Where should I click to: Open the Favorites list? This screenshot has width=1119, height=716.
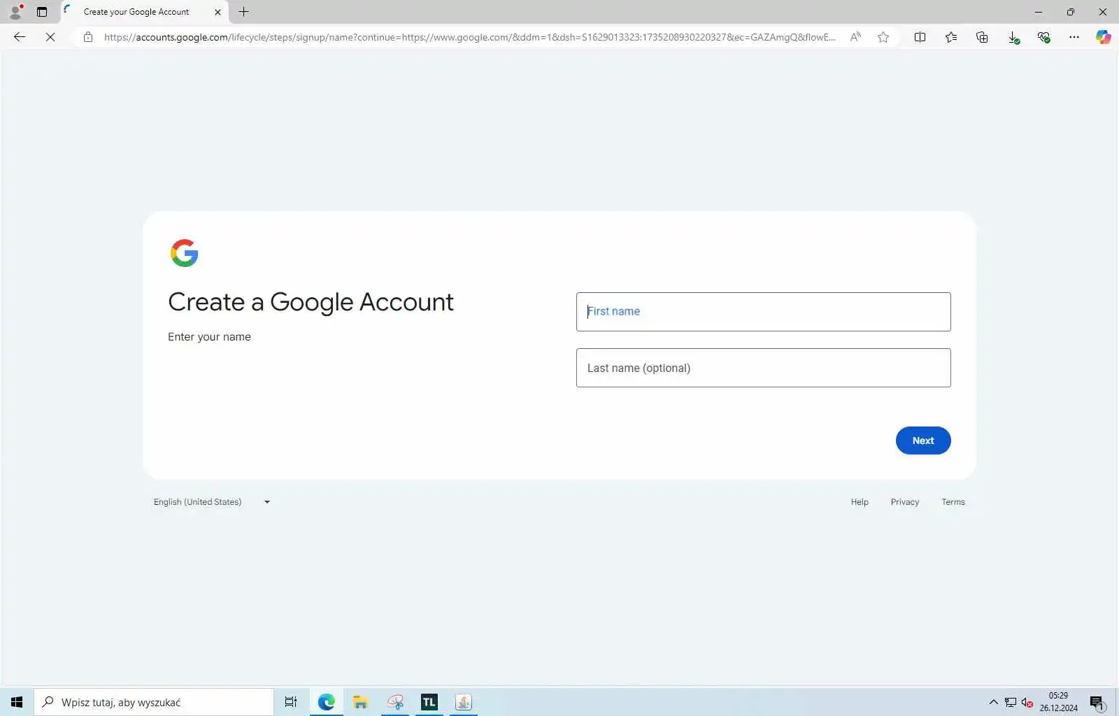click(x=951, y=37)
